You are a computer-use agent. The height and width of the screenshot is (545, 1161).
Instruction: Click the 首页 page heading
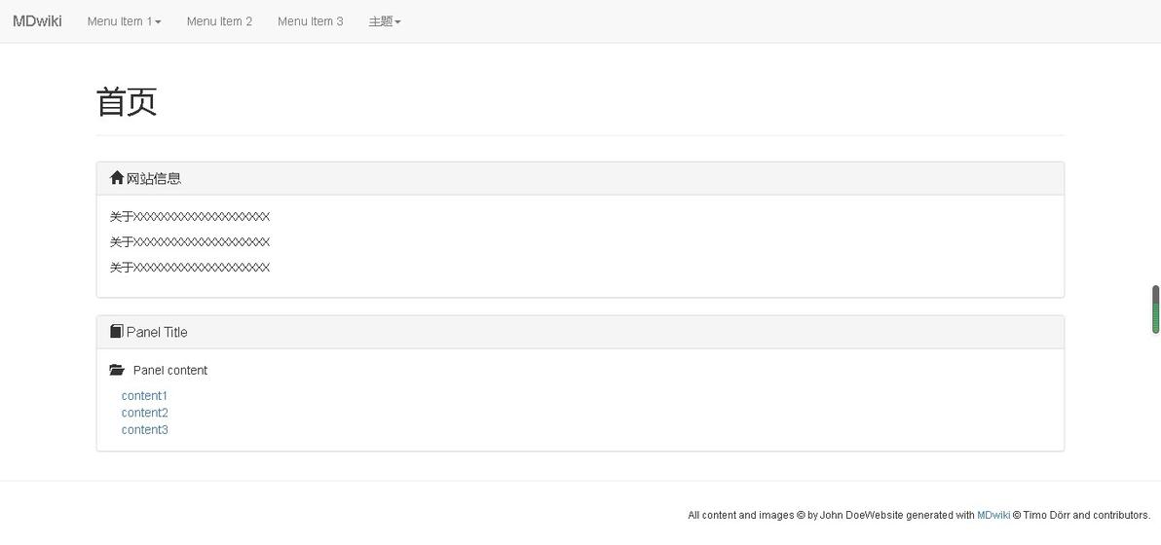coord(127,102)
